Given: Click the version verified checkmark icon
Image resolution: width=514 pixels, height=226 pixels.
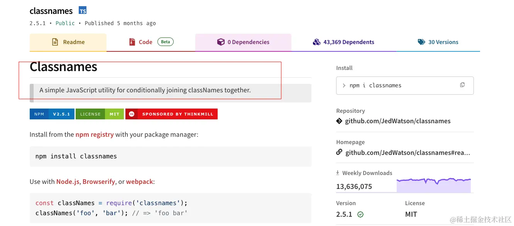Looking at the screenshot, I should (x=360, y=214).
